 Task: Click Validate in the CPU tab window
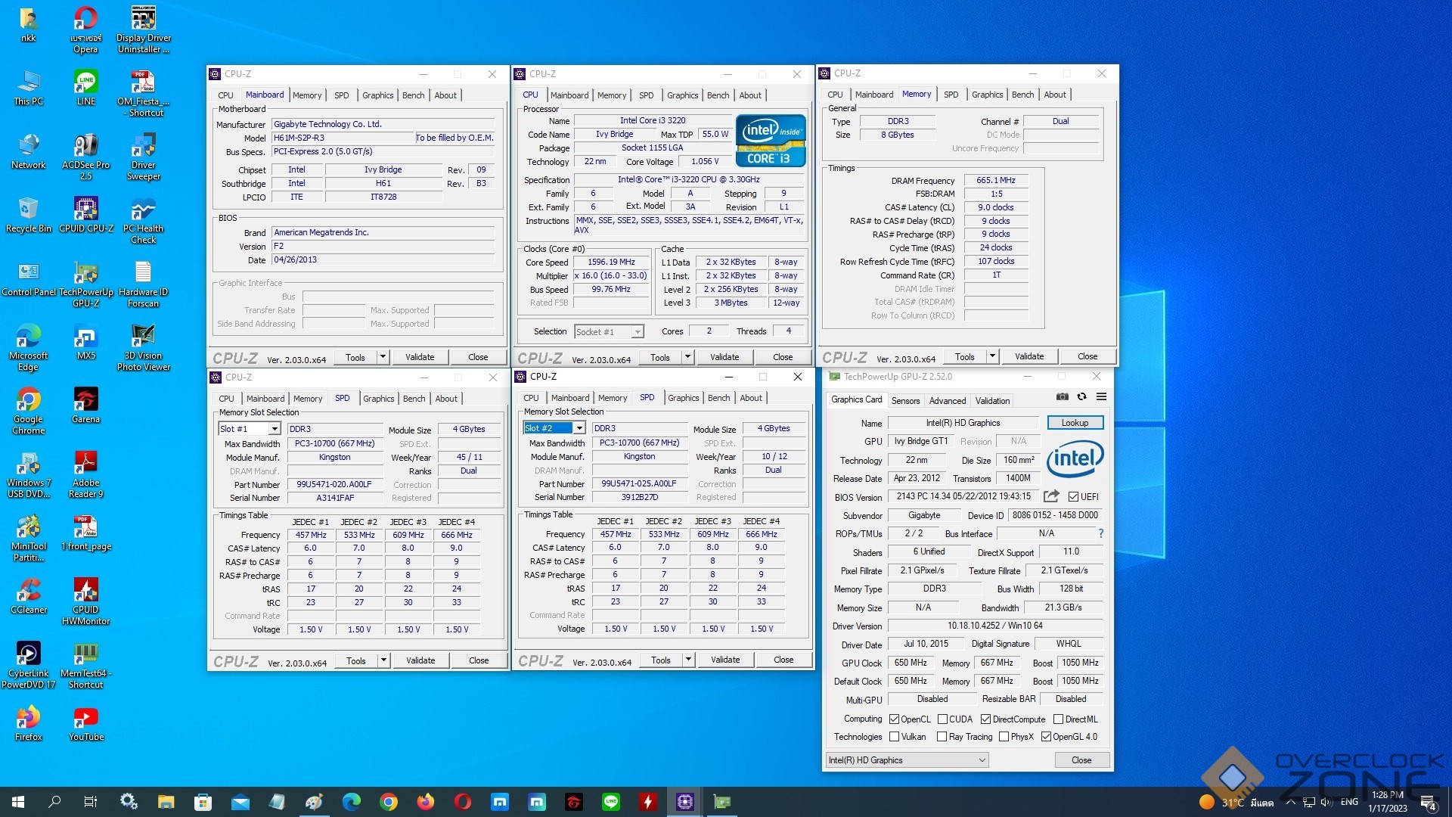pyautogui.click(x=724, y=357)
